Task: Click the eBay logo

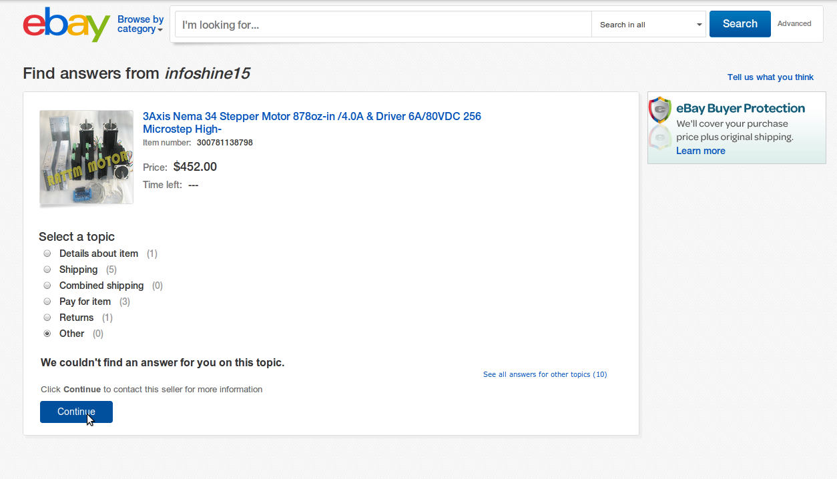Action: [67, 25]
